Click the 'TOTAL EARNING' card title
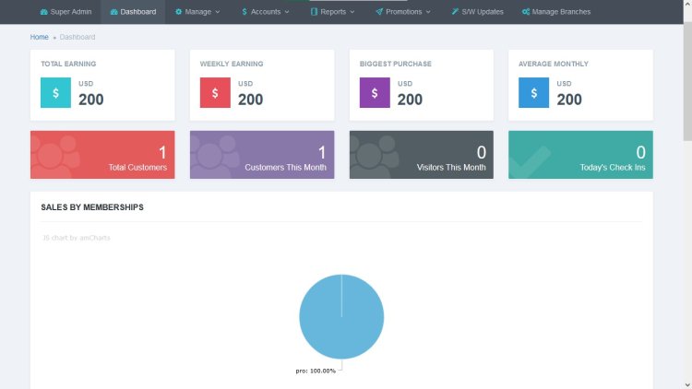This screenshot has width=692, height=389. click(68, 64)
